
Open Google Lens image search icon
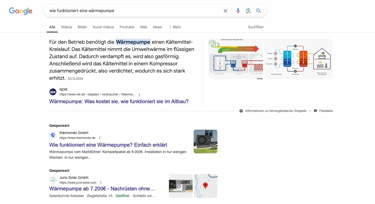click(248, 11)
